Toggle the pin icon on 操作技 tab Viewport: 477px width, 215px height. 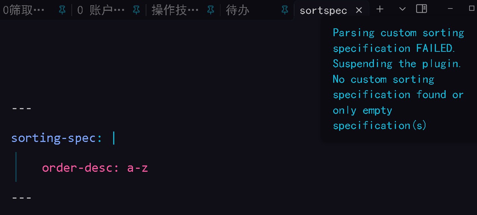[x=211, y=10]
